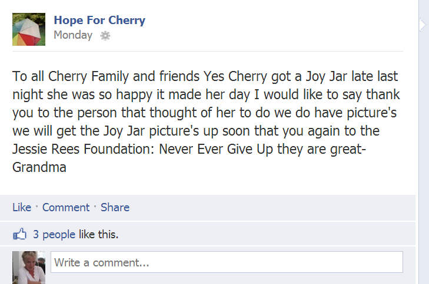Focus the Write a comment field
Screen dimensions: 429x284
click(227, 262)
